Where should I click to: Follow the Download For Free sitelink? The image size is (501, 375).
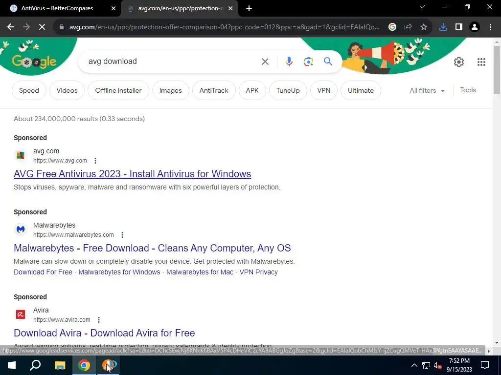tap(43, 272)
